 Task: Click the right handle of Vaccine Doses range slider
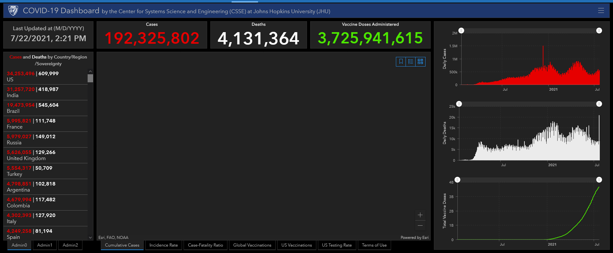599,180
